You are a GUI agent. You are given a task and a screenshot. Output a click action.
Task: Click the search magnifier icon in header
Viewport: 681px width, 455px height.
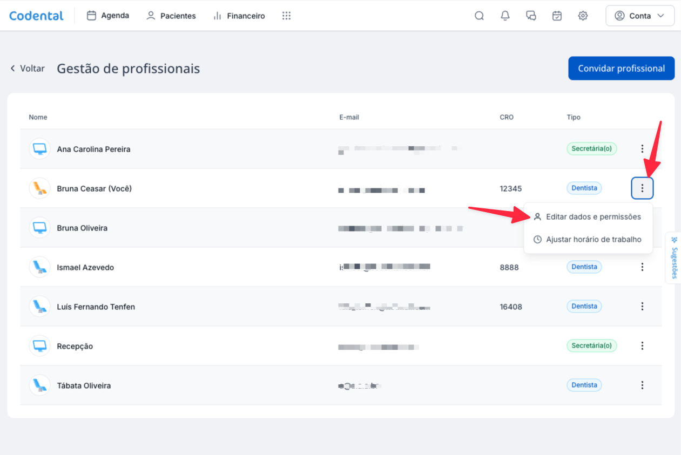coord(479,16)
